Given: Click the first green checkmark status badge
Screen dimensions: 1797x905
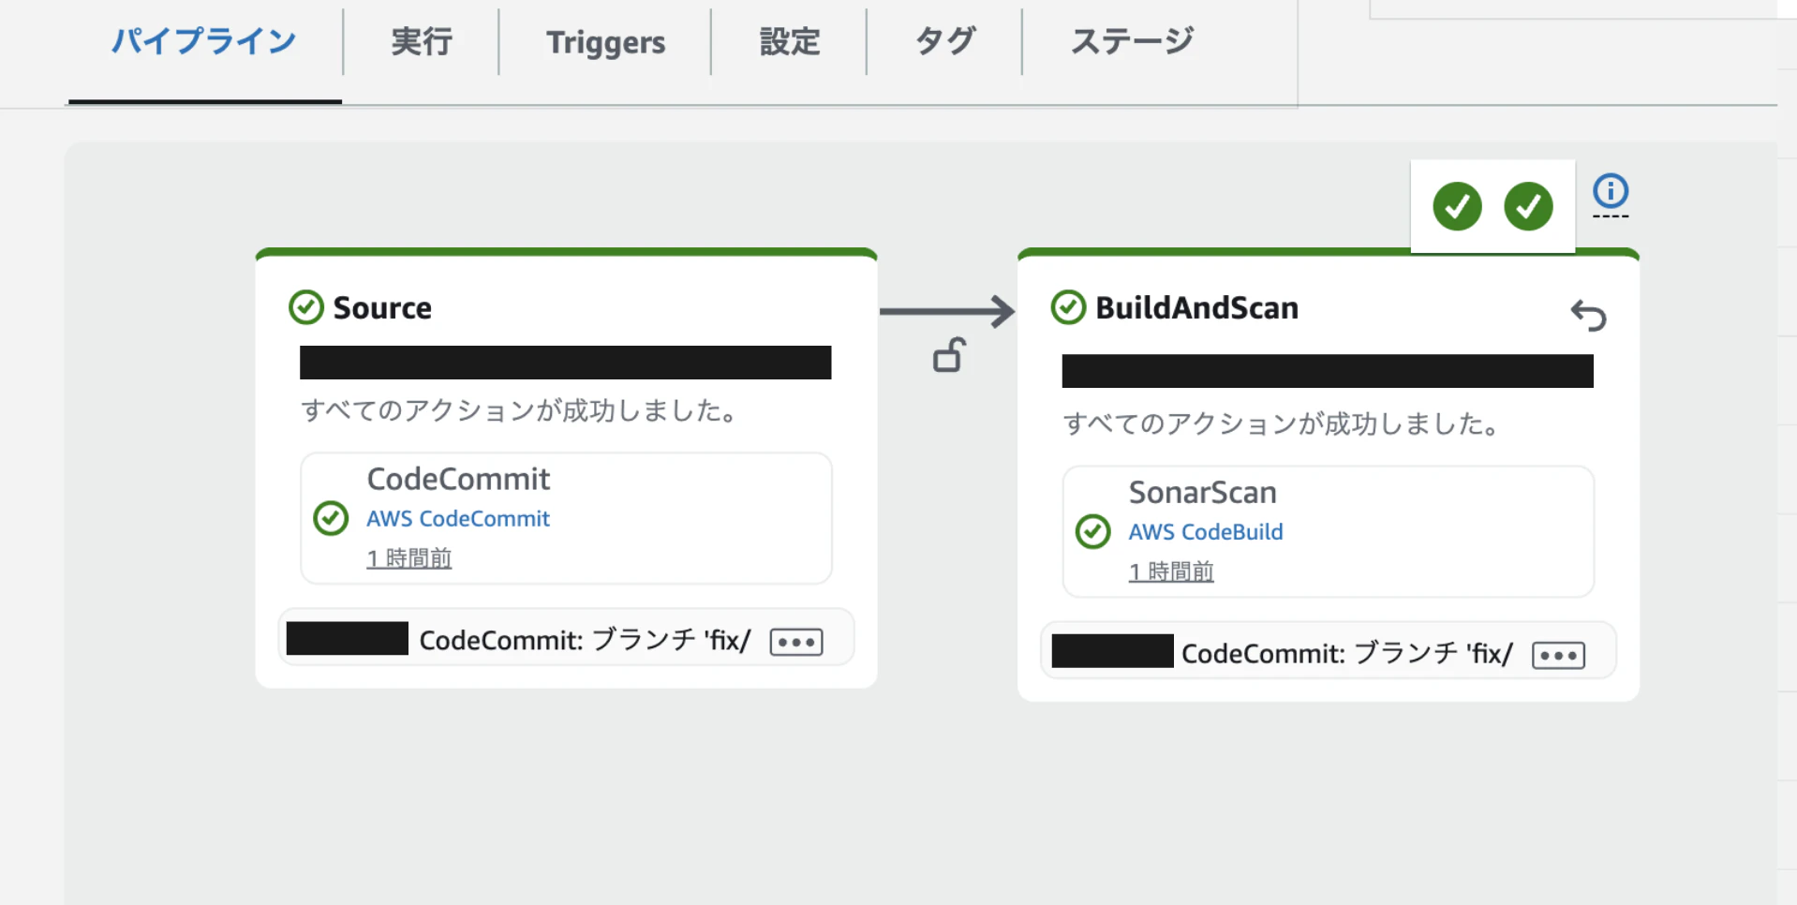Looking at the screenshot, I should click(x=1457, y=206).
